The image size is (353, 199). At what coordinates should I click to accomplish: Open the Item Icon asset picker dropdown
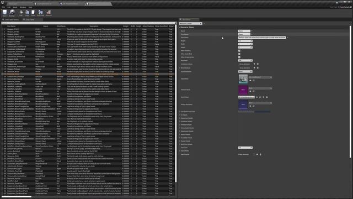pos(260,77)
